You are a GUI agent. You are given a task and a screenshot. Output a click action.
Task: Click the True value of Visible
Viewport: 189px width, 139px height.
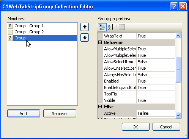click(x=156, y=100)
